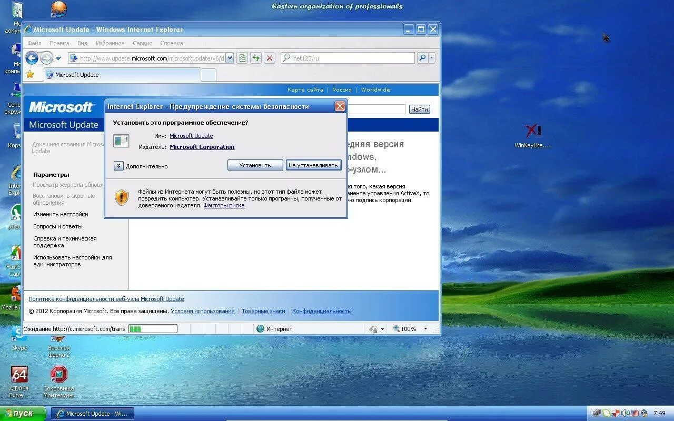674x421 pixels.
Task: Open the Сервис menu
Action: 142,43
